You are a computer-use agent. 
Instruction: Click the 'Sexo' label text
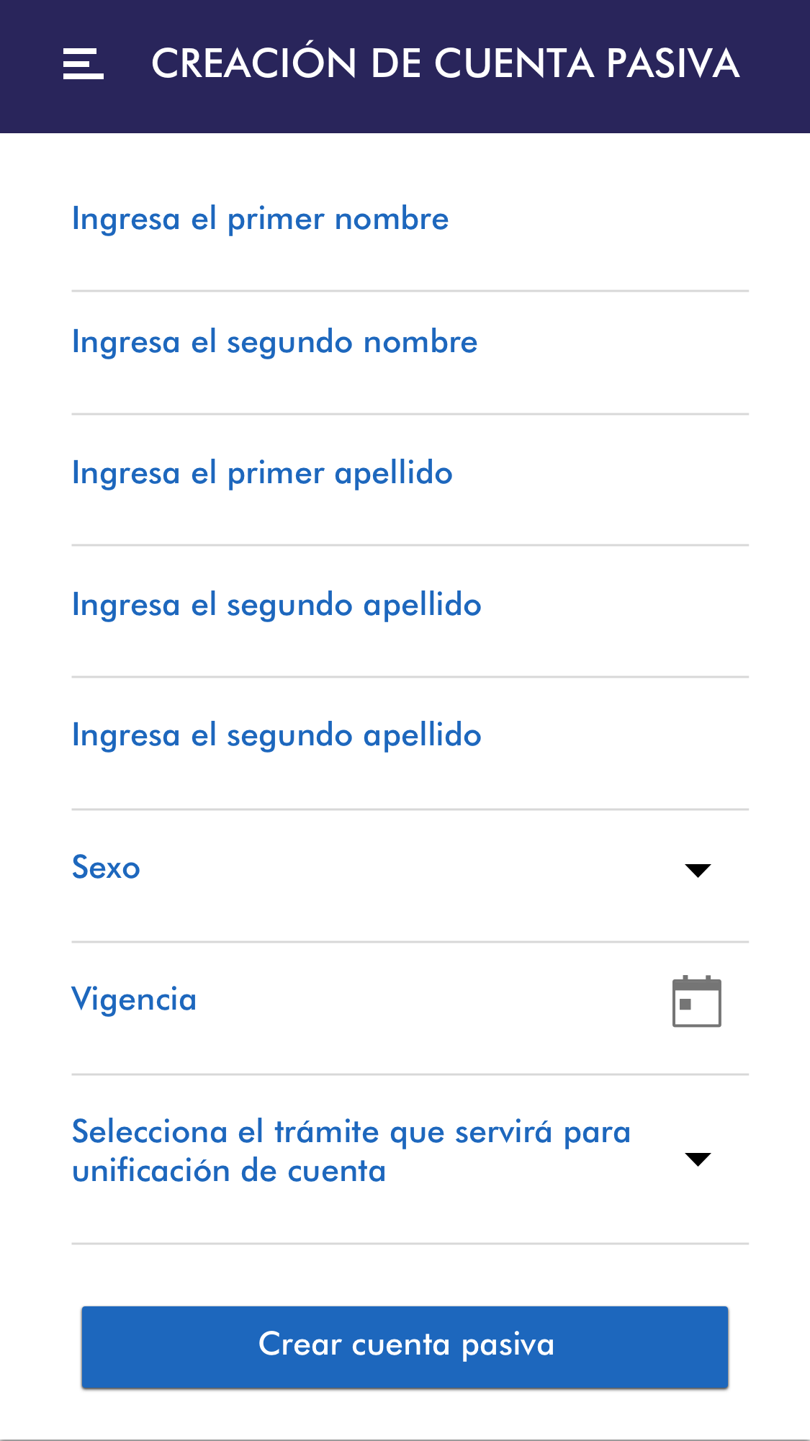(x=106, y=868)
